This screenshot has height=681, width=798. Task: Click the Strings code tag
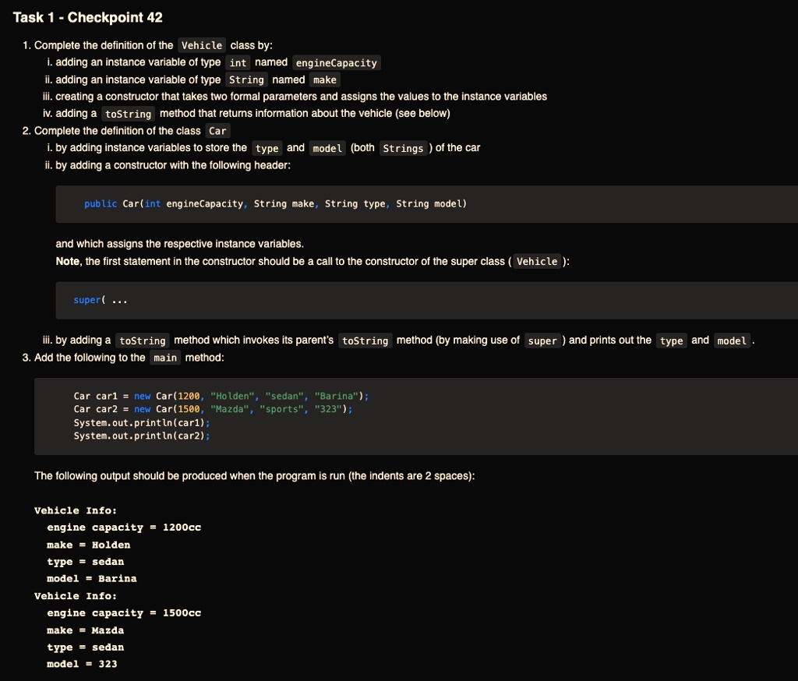tap(403, 148)
